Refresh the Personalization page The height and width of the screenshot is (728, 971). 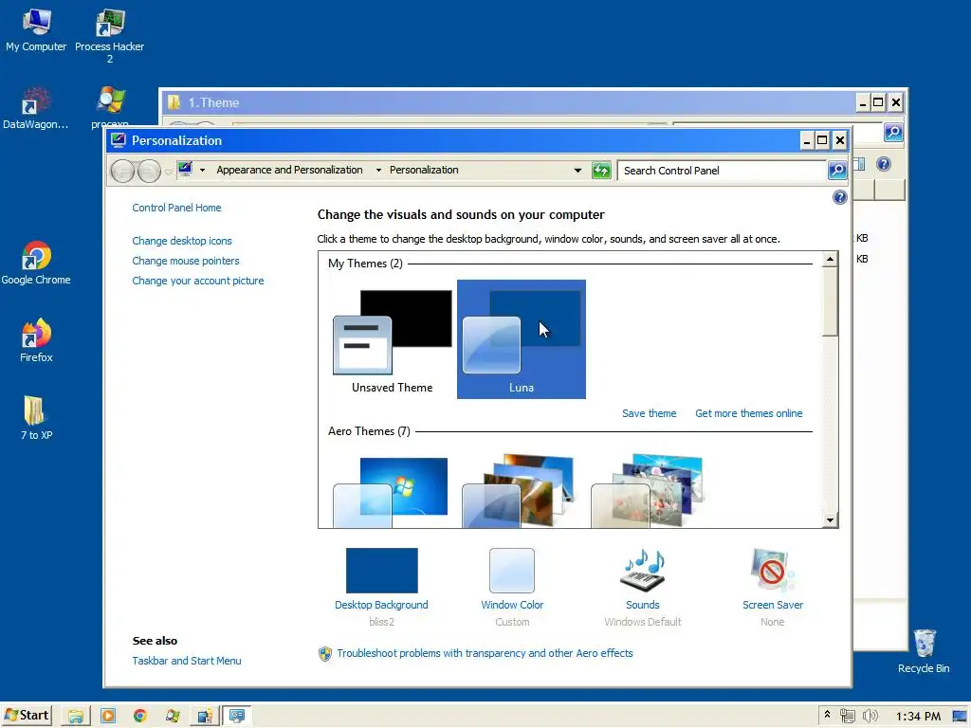(601, 171)
